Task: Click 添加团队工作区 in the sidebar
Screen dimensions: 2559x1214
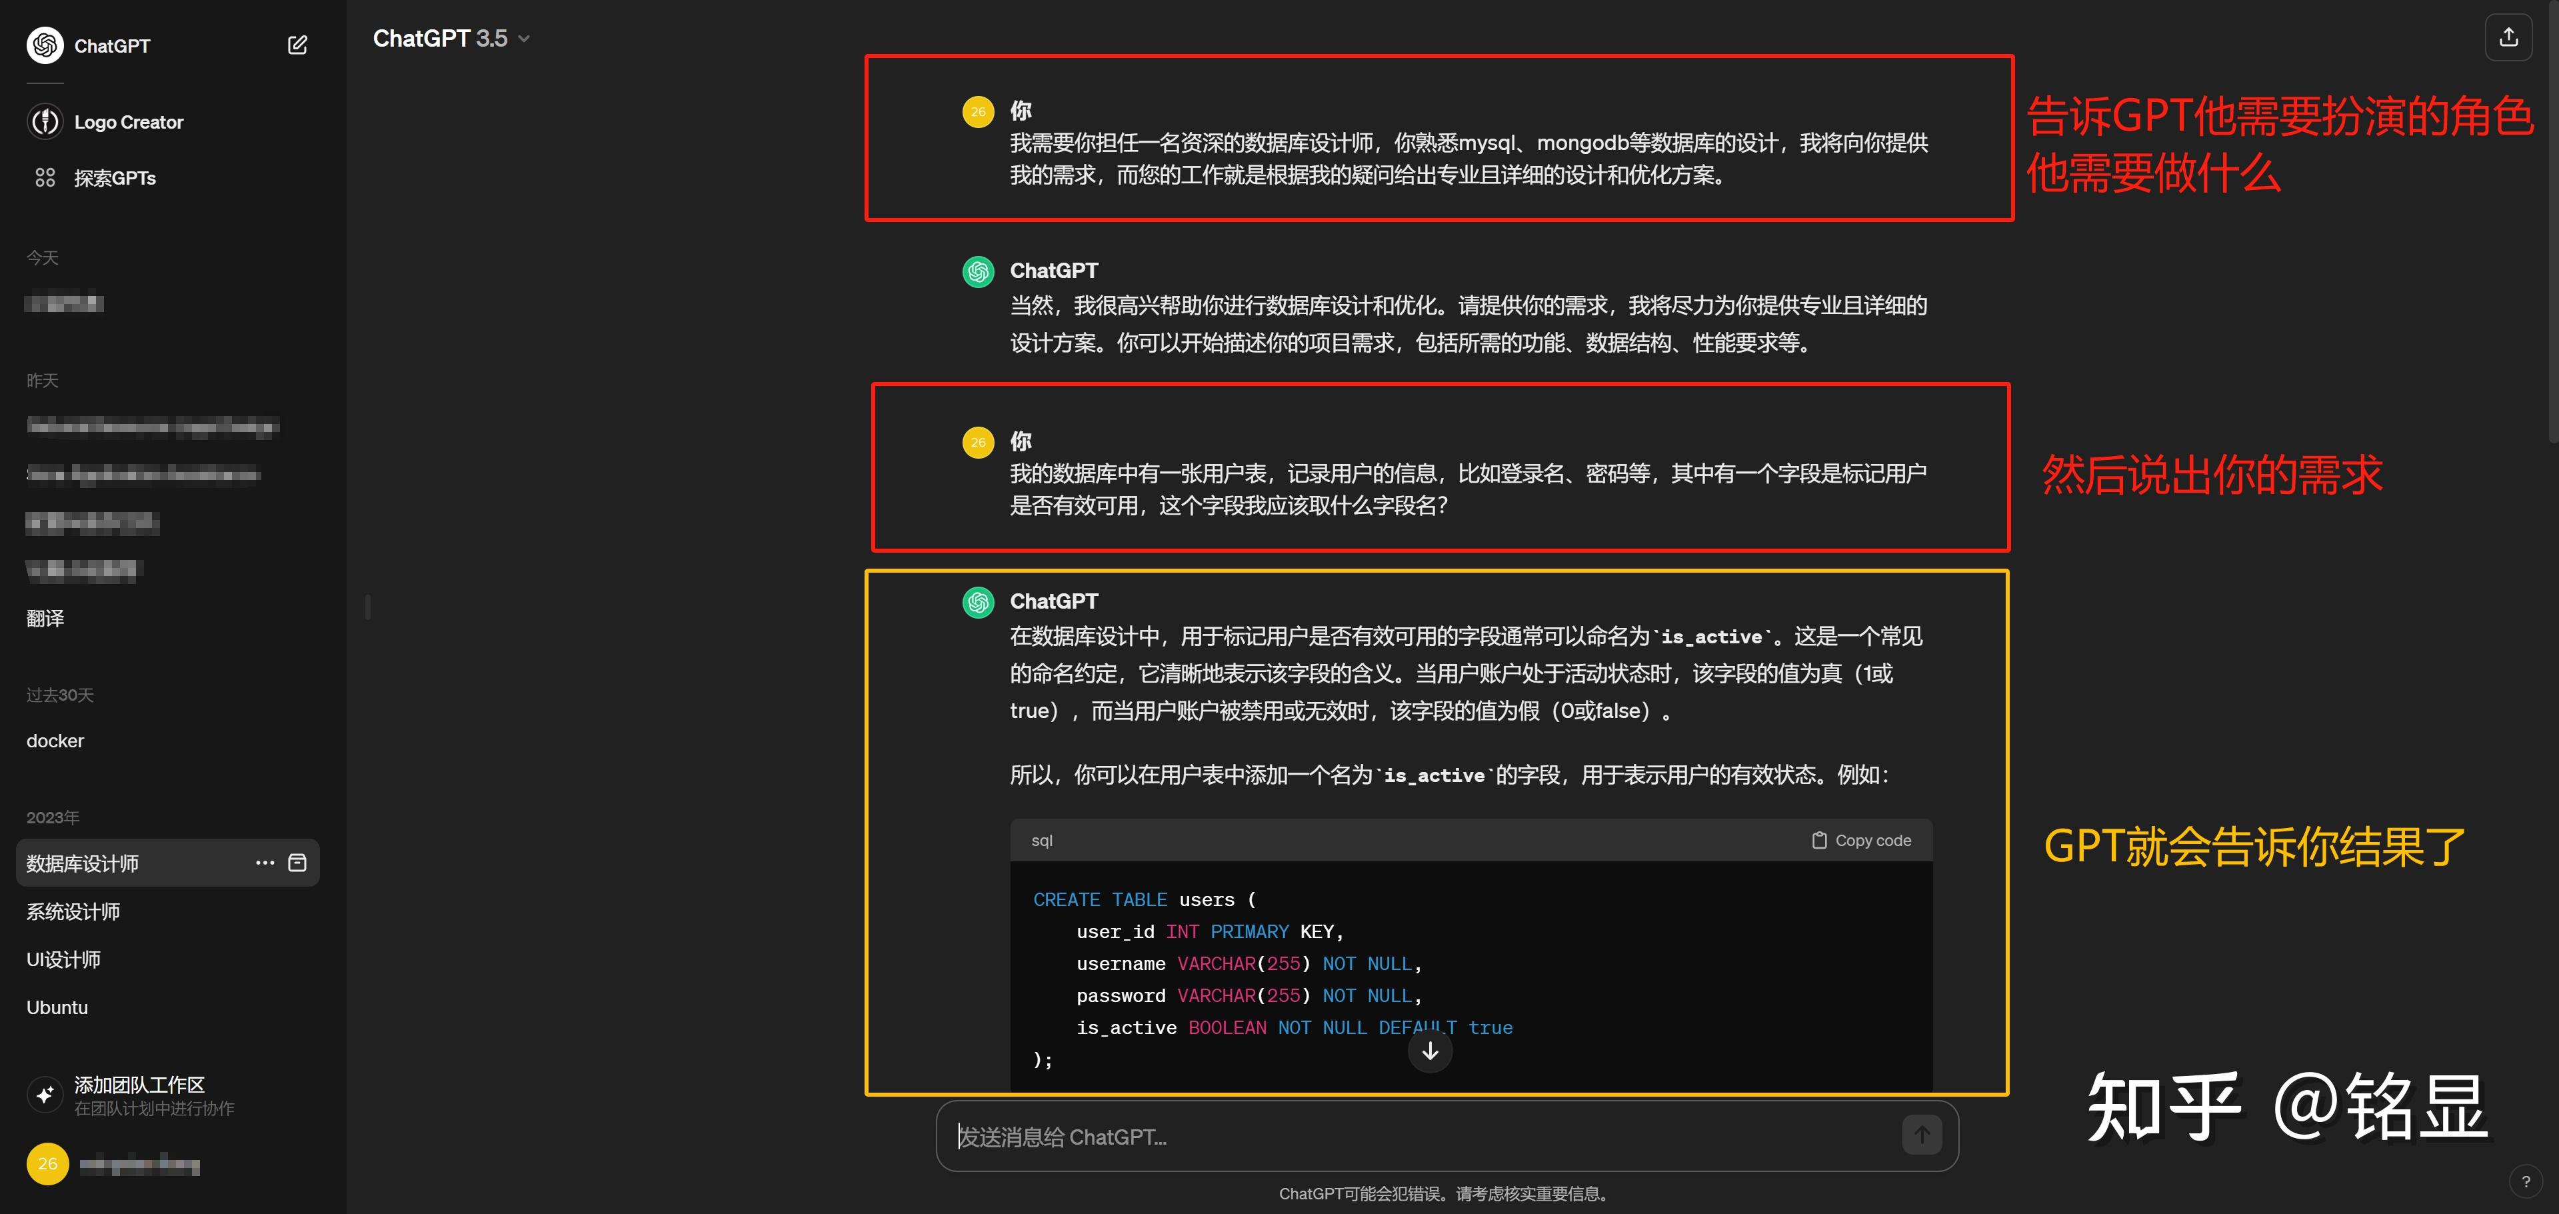Action: click(x=138, y=1085)
